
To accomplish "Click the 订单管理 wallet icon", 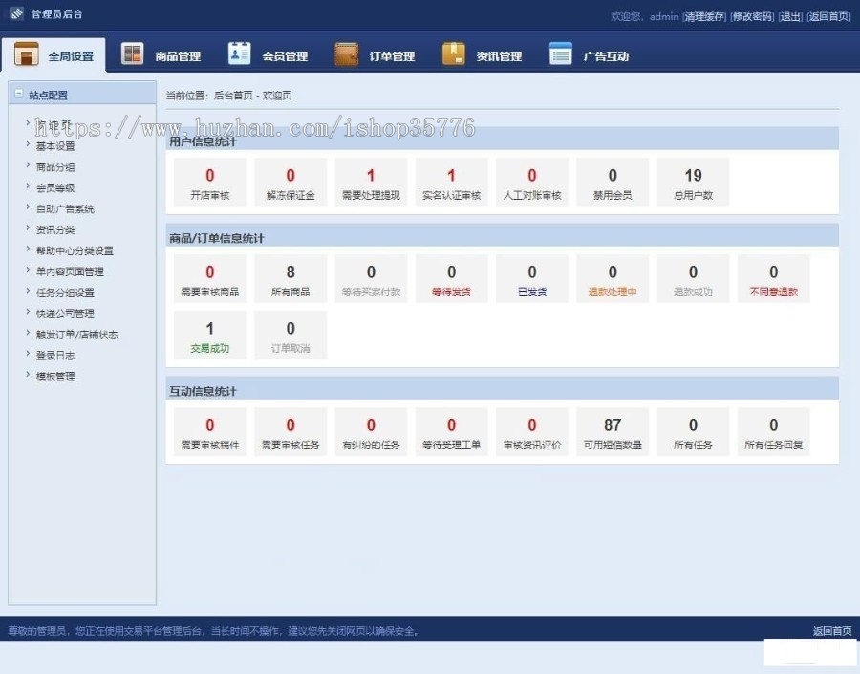I will point(346,54).
